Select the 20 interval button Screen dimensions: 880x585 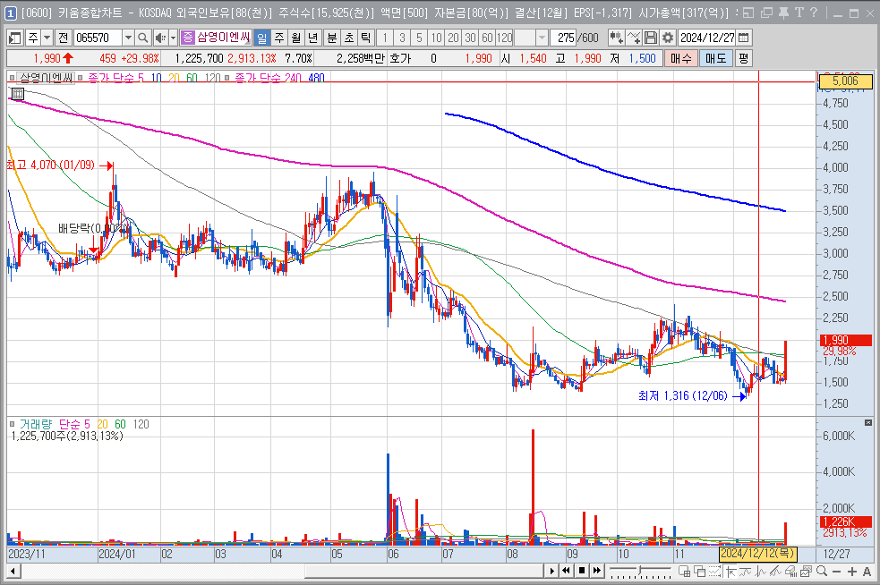tap(454, 38)
